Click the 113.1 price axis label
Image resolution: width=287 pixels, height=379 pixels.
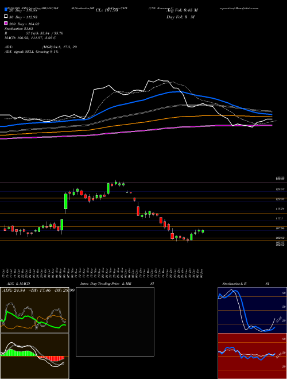pyautogui.click(x=279, y=218)
